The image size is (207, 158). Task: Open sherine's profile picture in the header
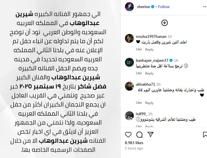coord(130,7)
